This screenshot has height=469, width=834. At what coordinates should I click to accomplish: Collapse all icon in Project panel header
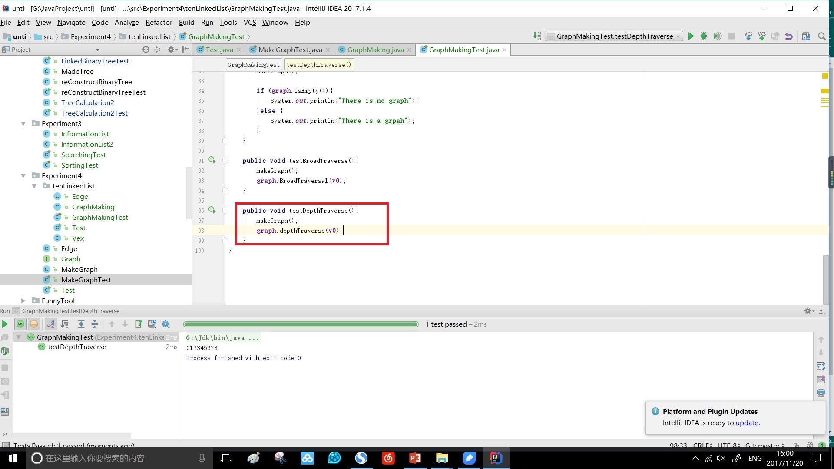(157, 50)
